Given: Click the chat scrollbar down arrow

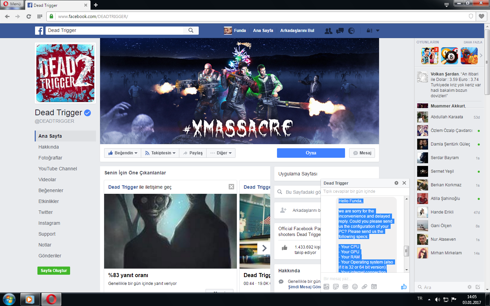Looking at the screenshot, I should coord(407,270).
